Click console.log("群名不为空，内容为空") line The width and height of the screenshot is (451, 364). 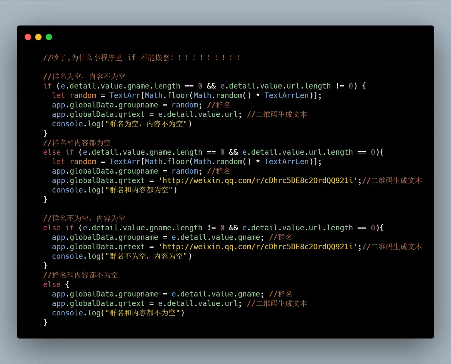tap(122, 256)
